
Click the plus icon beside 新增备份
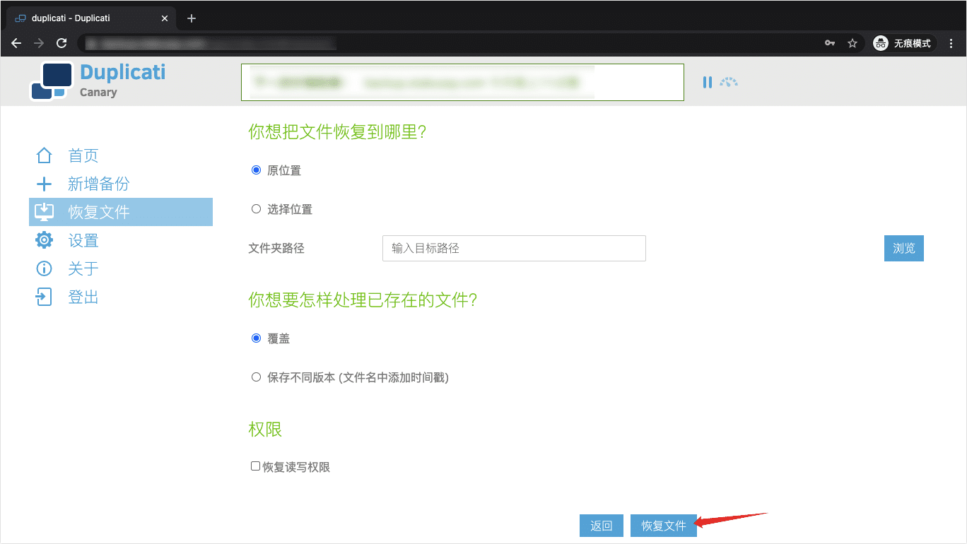[x=44, y=184]
